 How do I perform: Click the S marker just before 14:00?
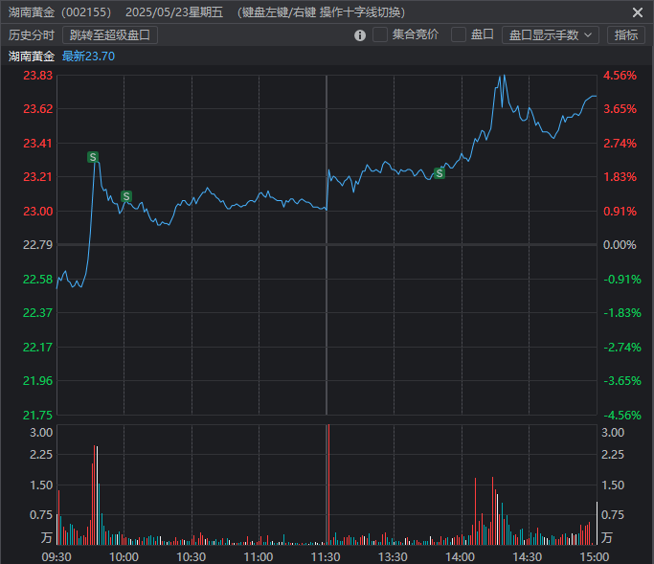point(440,173)
